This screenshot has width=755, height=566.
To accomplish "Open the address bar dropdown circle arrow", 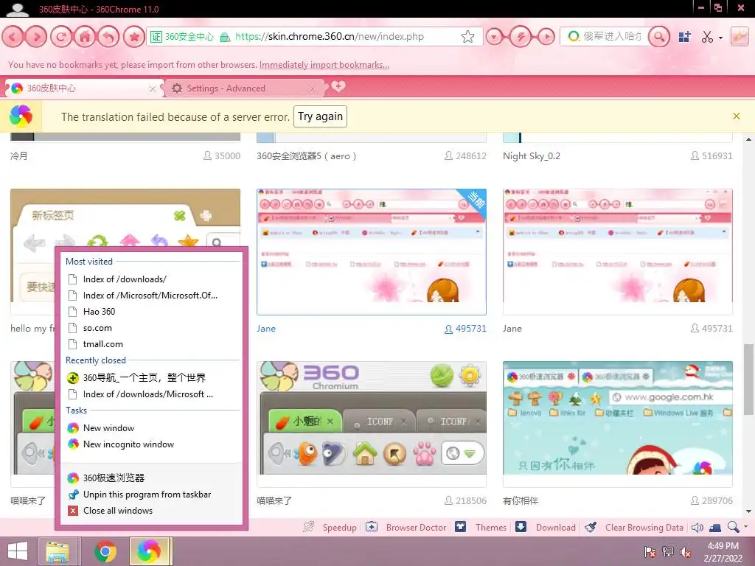I will click(494, 37).
